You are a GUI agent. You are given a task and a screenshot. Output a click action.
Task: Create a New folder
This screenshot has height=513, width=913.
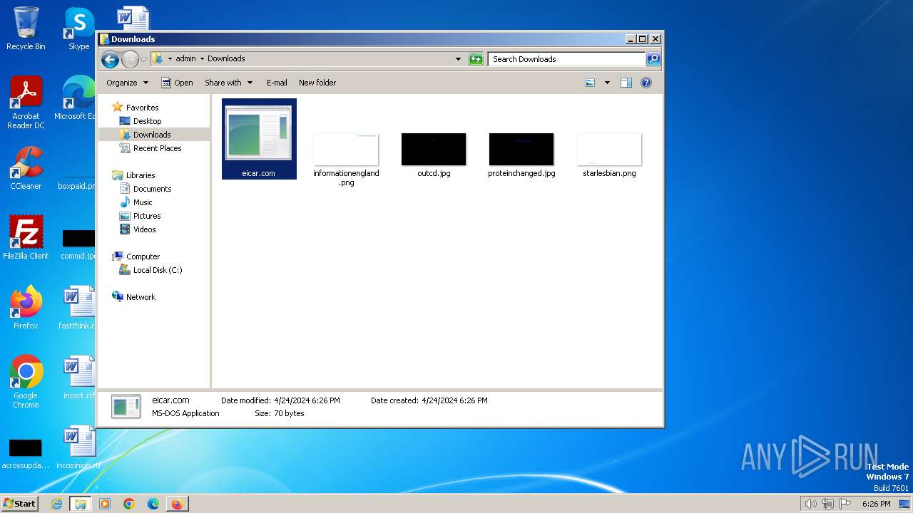tap(317, 83)
